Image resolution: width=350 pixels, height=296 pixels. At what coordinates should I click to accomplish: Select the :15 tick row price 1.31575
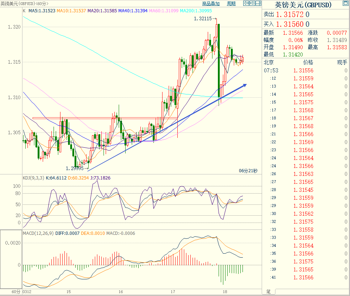[x=303, y=102]
